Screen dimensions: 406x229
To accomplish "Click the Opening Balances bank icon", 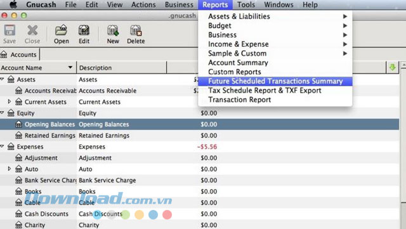I will [x=18, y=124].
